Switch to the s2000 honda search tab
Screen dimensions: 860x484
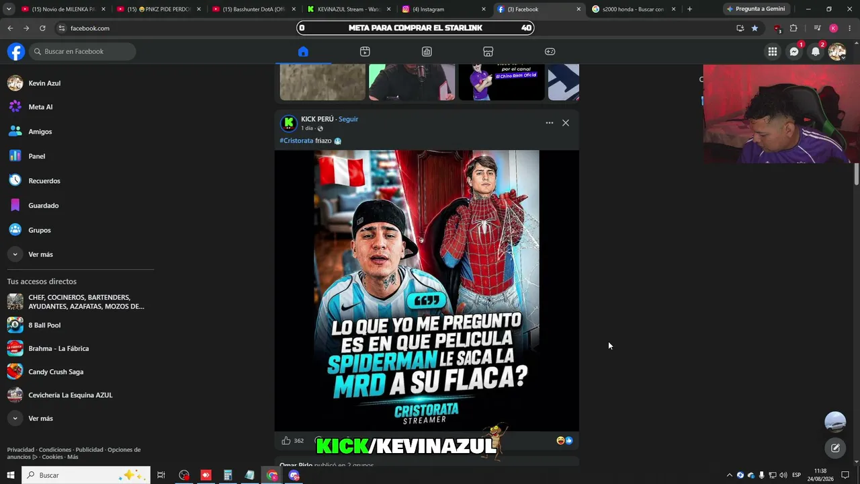(x=634, y=9)
